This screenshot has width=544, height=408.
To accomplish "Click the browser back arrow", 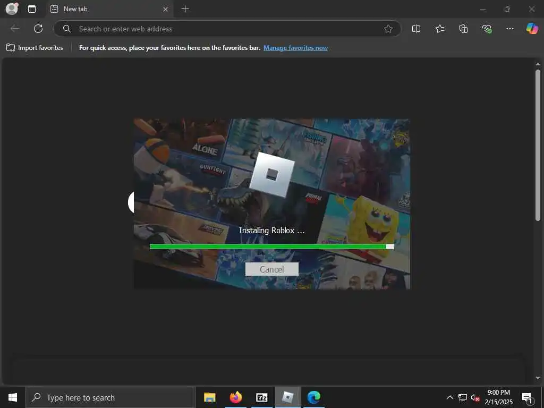I will (15, 29).
